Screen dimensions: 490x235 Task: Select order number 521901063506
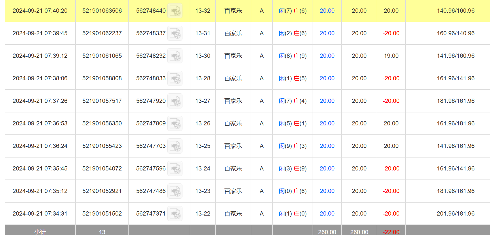click(x=102, y=11)
